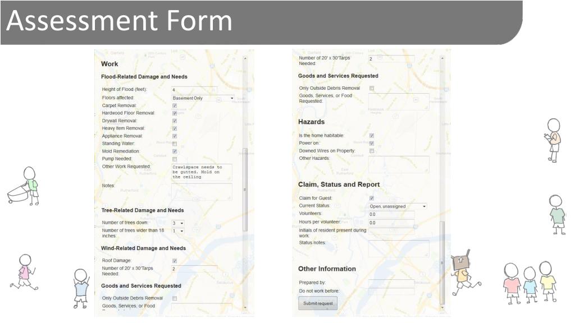Click into the Notes text area

(202, 192)
